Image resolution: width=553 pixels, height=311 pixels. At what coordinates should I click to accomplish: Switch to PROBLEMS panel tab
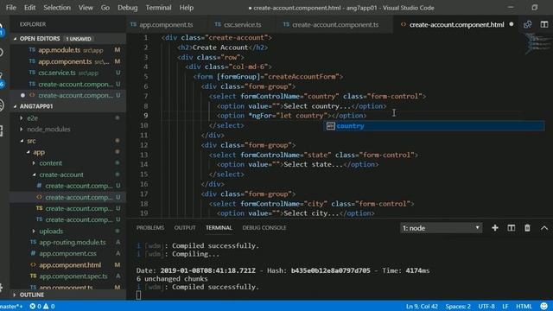pyautogui.click(x=150, y=228)
